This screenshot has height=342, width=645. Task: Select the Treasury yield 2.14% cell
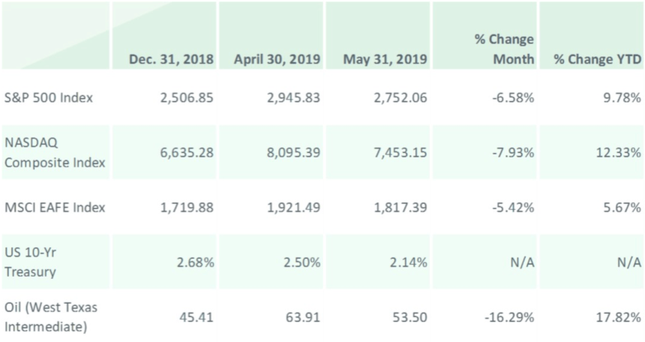point(409,262)
